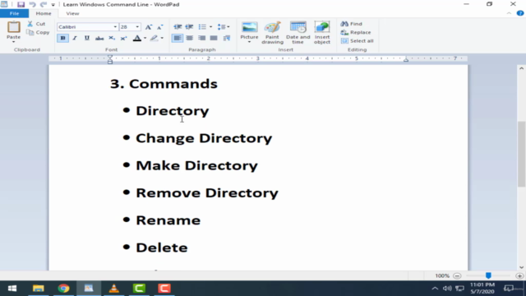Viewport: 526px width, 296px height.
Task: Toggle Strikethrough formatting
Action: click(x=99, y=38)
